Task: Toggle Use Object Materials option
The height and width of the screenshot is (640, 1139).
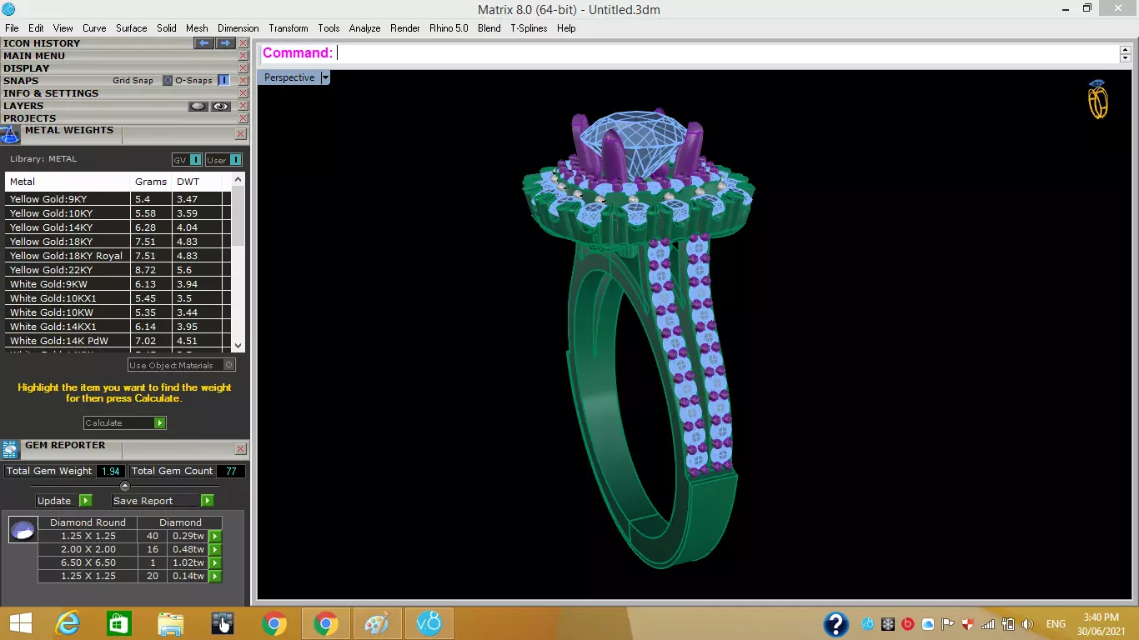Action: click(182, 365)
